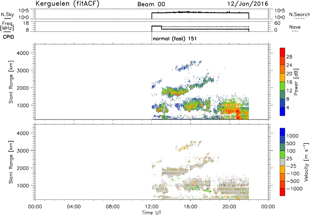Click the '1000' slant range tick in velocity panel

tap(22, 186)
